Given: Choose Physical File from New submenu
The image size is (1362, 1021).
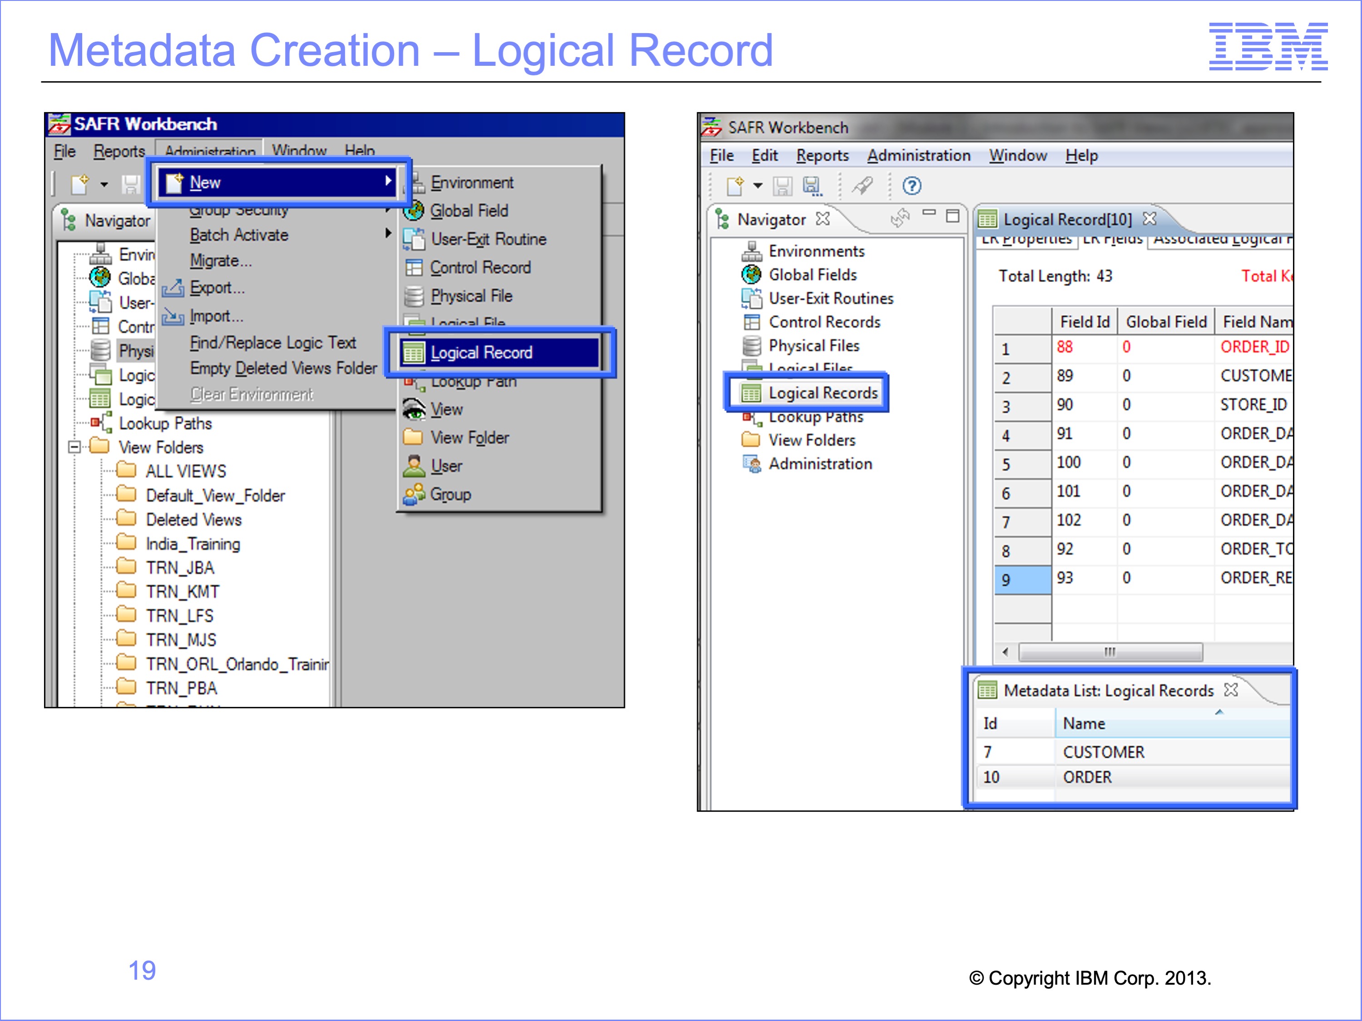Looking at the screenshot, I should (x=471, y=296).
